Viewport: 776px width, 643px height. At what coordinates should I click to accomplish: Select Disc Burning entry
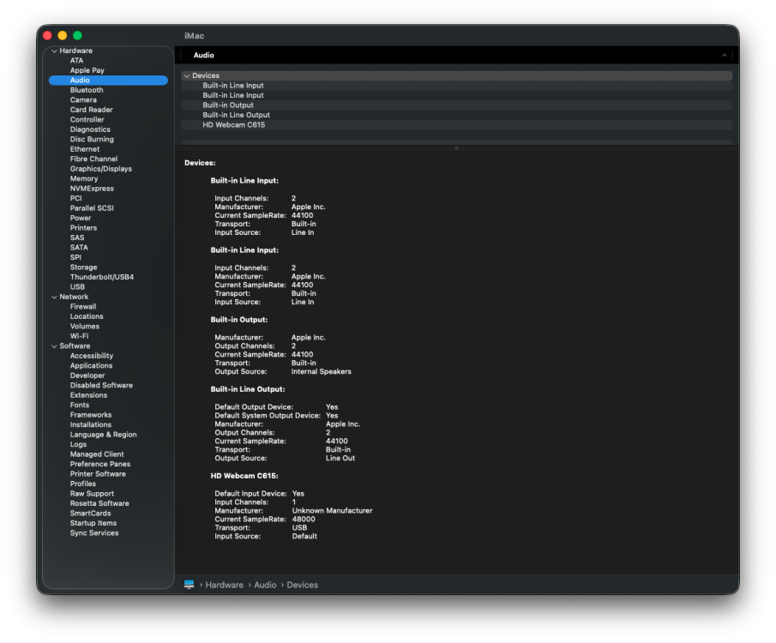(x=92, y=139)
